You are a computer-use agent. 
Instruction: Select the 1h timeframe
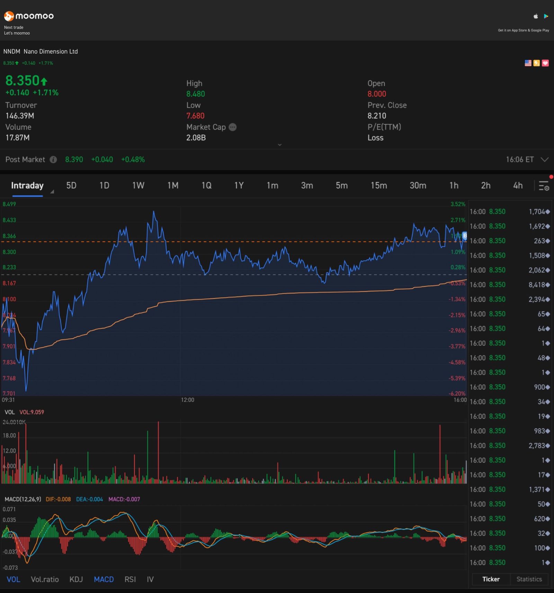coord(454,186)
